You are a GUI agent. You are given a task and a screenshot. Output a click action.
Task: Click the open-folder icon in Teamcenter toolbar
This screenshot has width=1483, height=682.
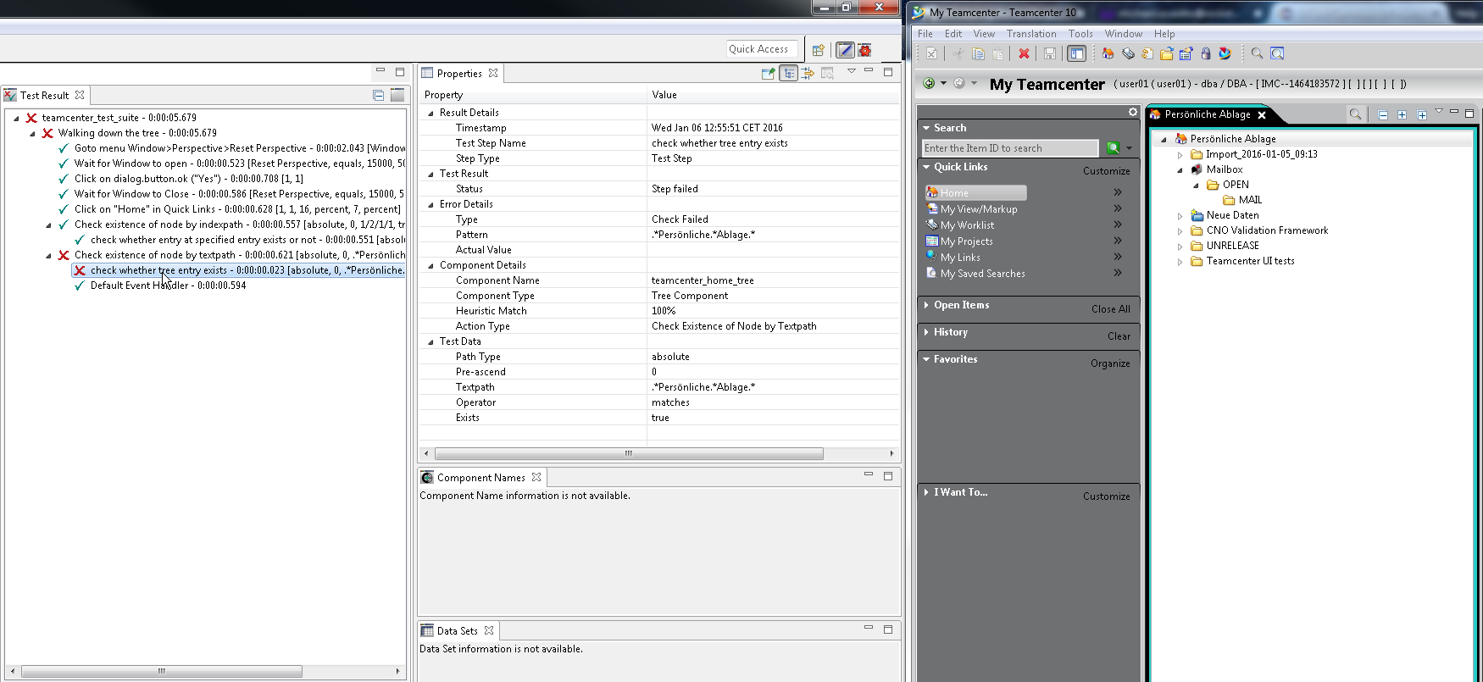click(x=1166, y=53)
